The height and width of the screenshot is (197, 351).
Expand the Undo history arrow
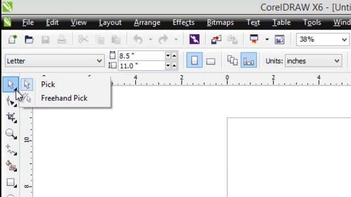click(150, 39)
